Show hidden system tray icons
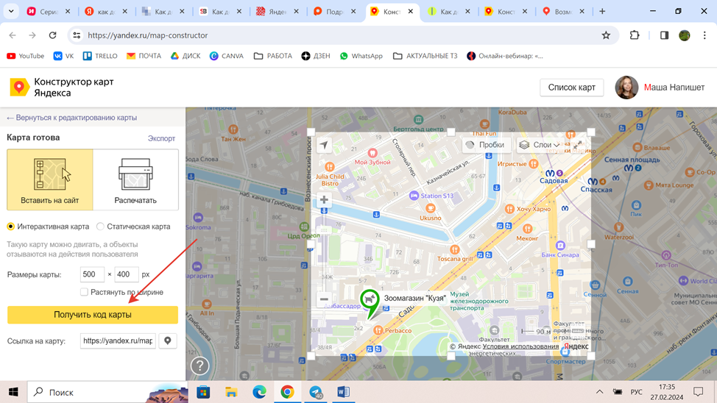The height and width of the screenshot is (403, 717). pyautogui.click(x=599, y=392)
